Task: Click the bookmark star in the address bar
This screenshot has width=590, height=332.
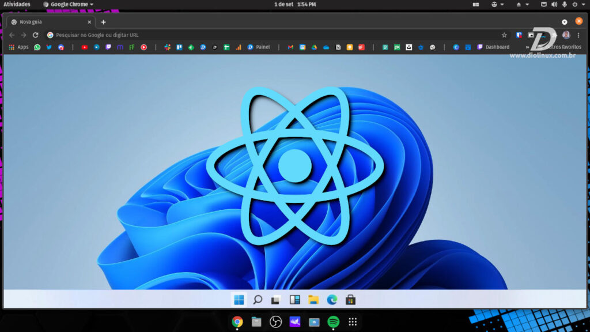Action: click(x=504, y=35)
